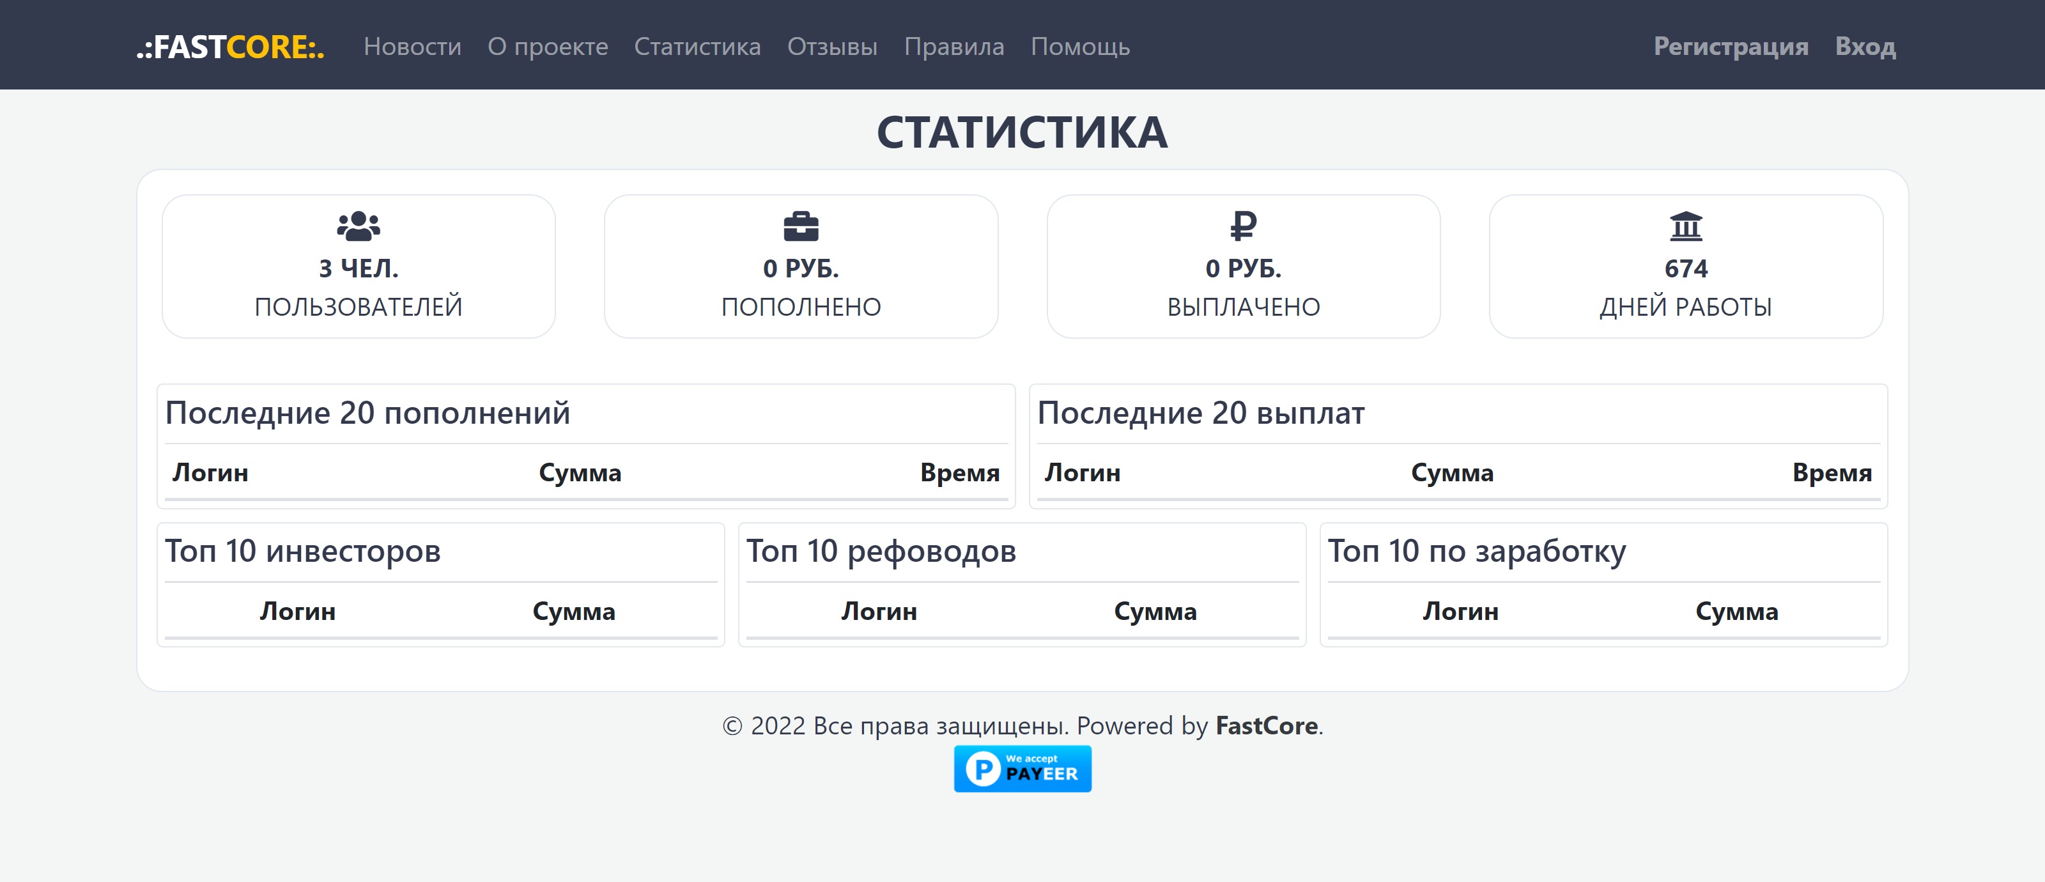Click the bank building icon
The image size is (2045, 882).
(1685, 226)
